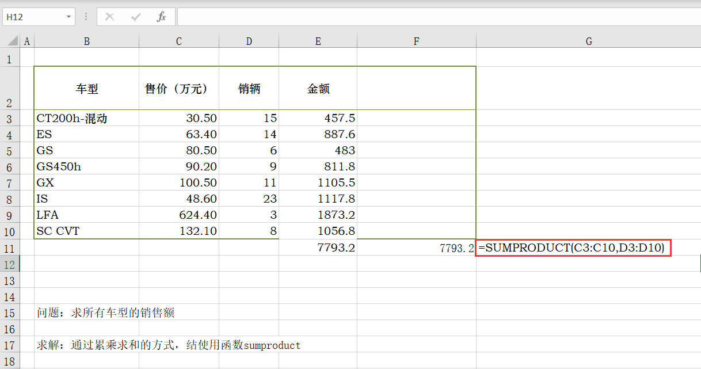Image resolution: width=701 pixels, height=369 pixels.
Task: Select the IS model cell
Action: pyautogui.click(x=86, y=199)
